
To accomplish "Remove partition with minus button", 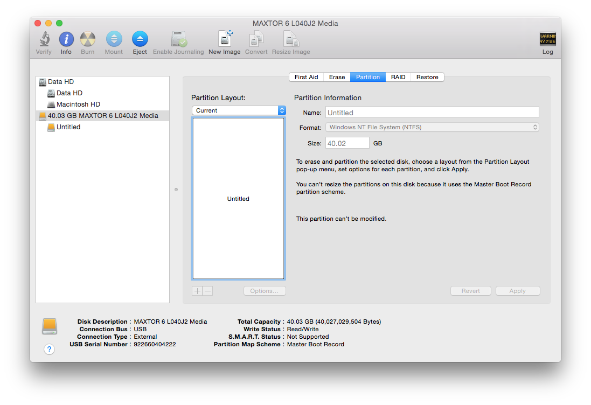I will coord(207,291).
